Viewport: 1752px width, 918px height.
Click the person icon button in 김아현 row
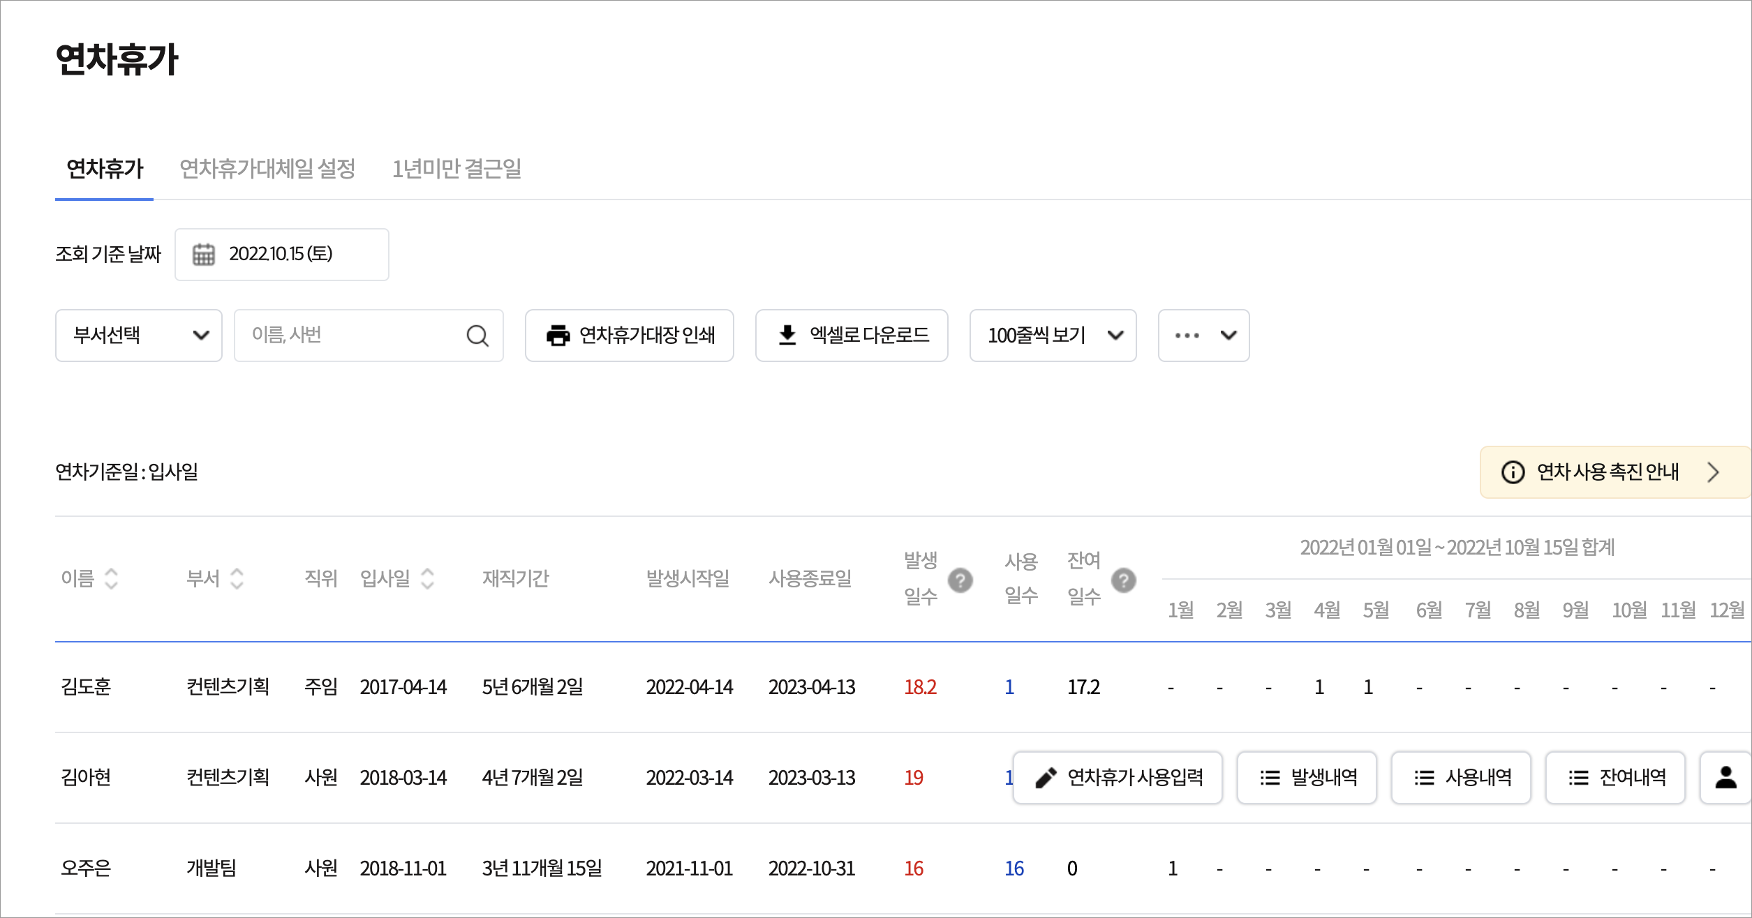1725,777
